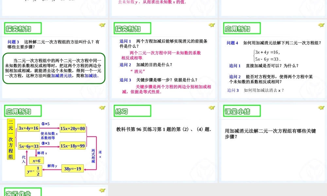Click 追问 3 如何用加减法消去 x

(255, 90)
